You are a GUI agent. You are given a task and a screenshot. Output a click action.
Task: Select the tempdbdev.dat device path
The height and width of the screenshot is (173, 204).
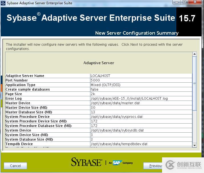[x=119, y=144]
